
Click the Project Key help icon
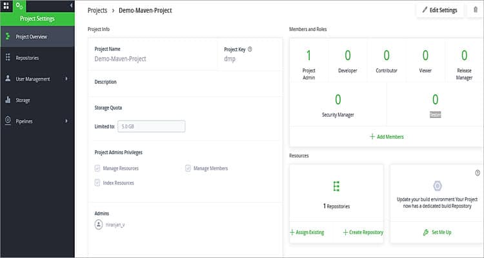[250, 49]
